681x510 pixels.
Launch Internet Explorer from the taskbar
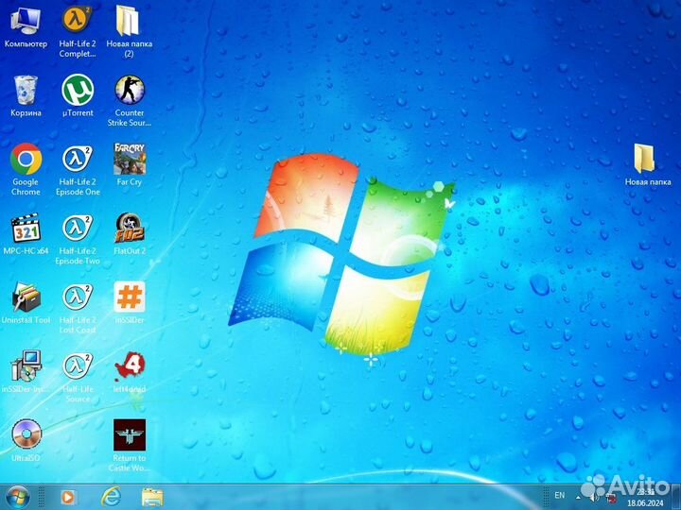tap(111, 496)
